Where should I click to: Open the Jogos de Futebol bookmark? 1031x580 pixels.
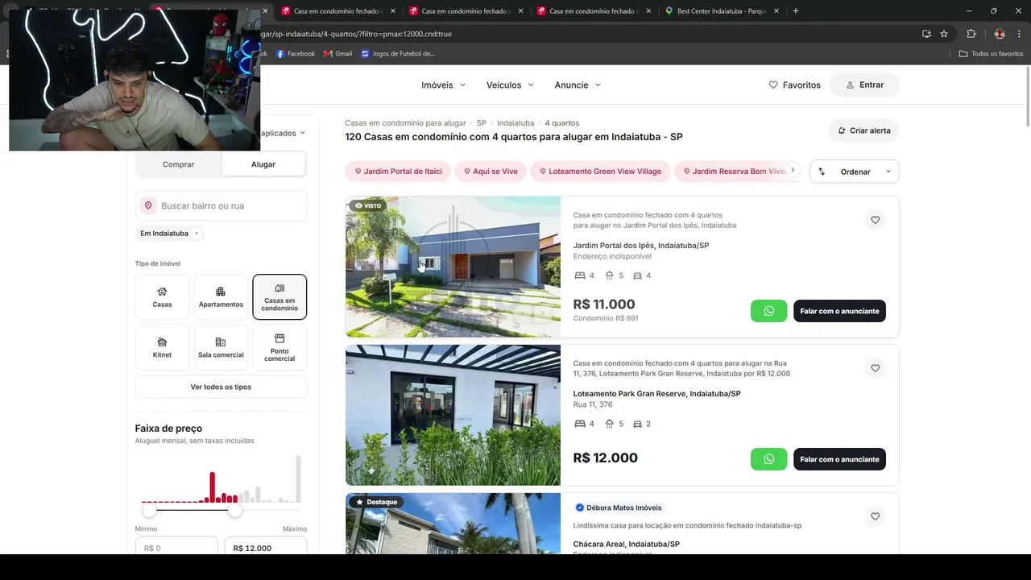click(398, 54)
